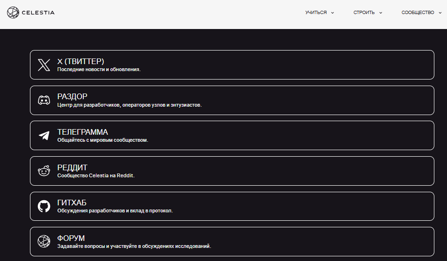Click text 'Сообщество Celestia на Reddit.'
Viewport: 447px width, 261px height.
[96, 175]
